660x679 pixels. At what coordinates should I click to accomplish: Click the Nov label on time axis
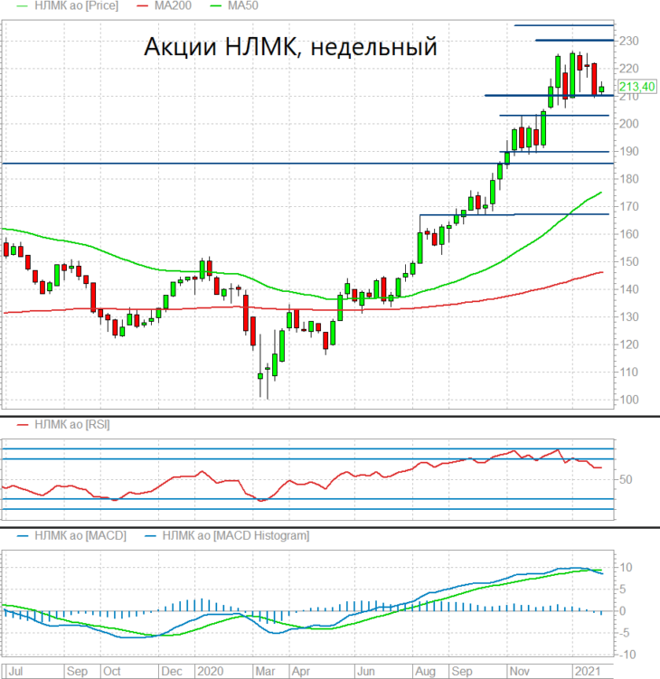[x=519, y=671]
